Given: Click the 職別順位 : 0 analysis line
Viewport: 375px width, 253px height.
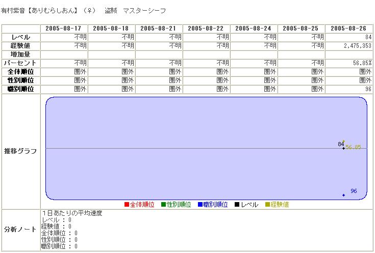Looking at the screenshot, I should tap(59, 246).
